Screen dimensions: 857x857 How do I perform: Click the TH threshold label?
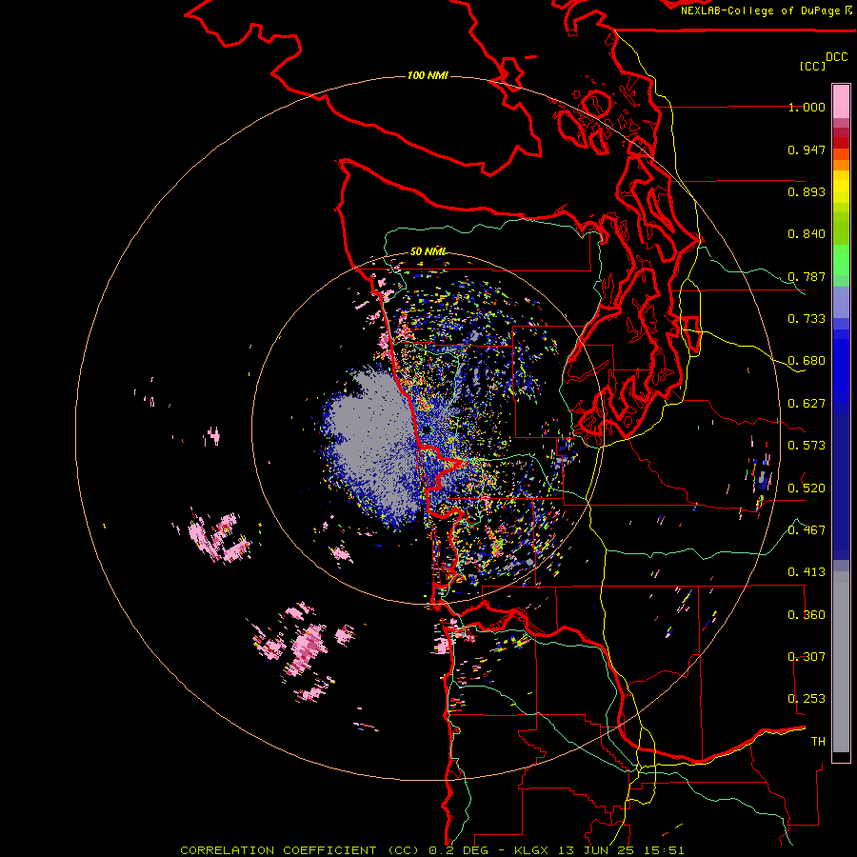[818, 742]
